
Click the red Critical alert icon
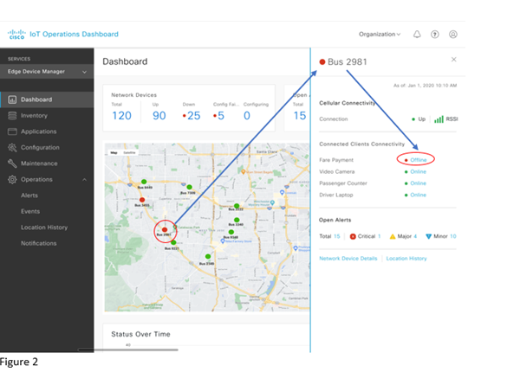(x=353, y=236)
